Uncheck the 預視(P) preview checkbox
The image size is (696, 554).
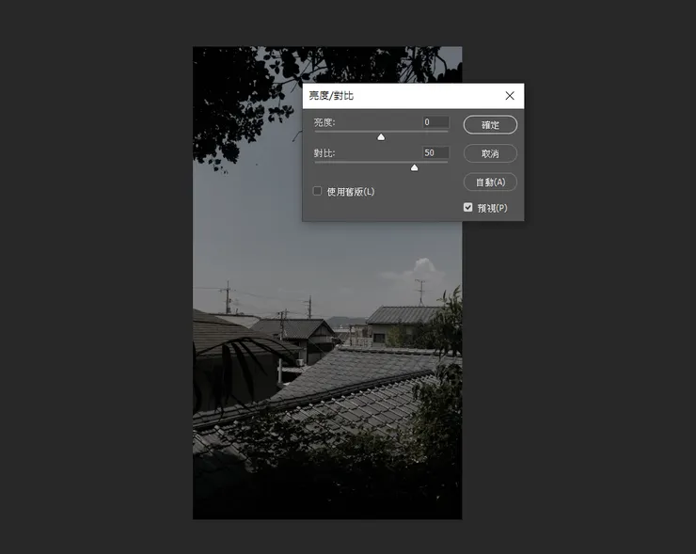tap(467, 207)
